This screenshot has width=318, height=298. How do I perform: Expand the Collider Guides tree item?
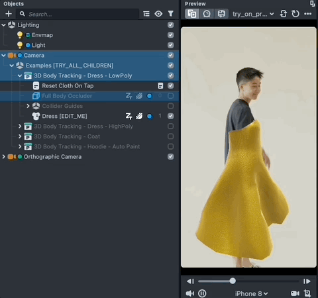click(x=28, y=106)
